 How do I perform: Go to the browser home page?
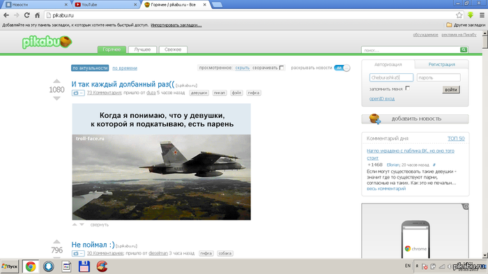[37, 15]
